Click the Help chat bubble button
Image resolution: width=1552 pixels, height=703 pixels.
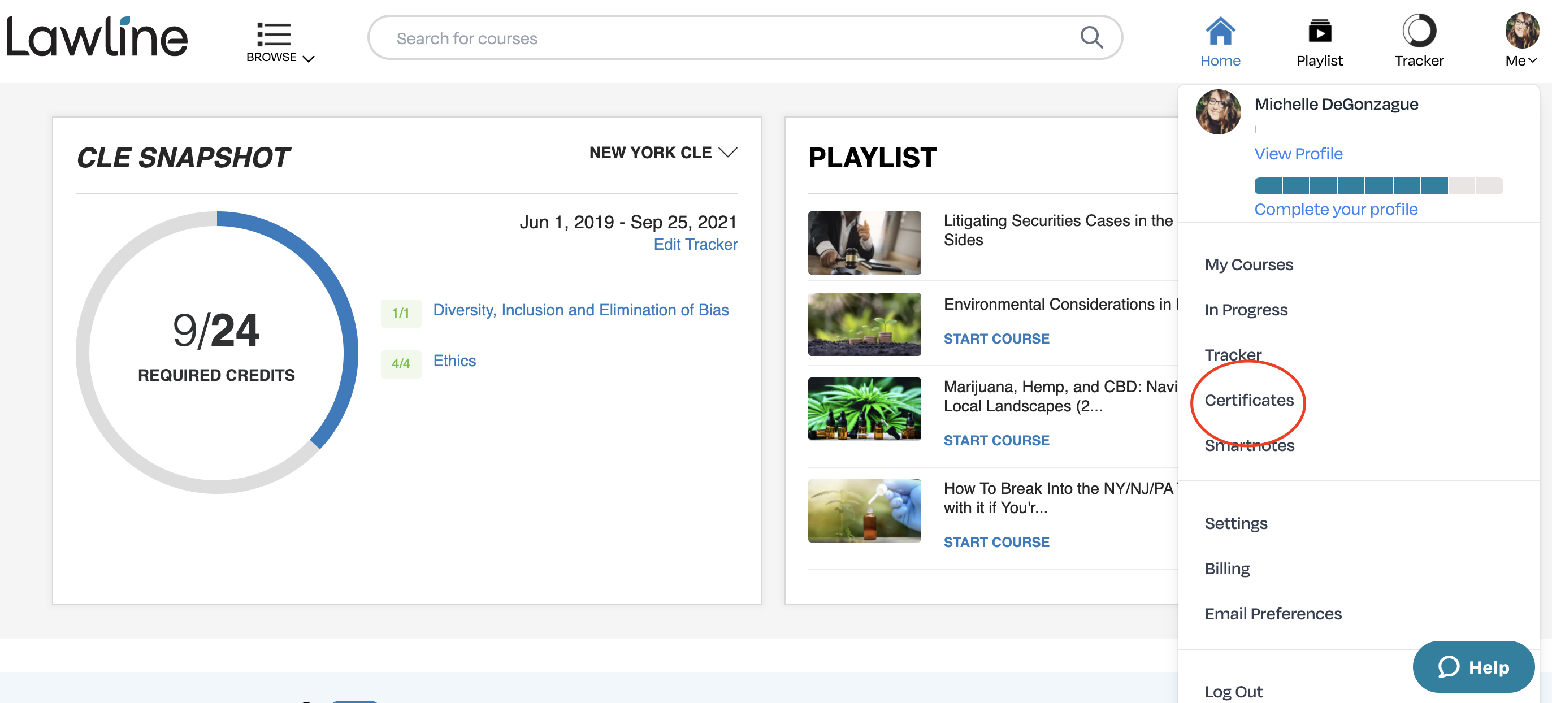pyautogui.click(x=1473, y=667)
